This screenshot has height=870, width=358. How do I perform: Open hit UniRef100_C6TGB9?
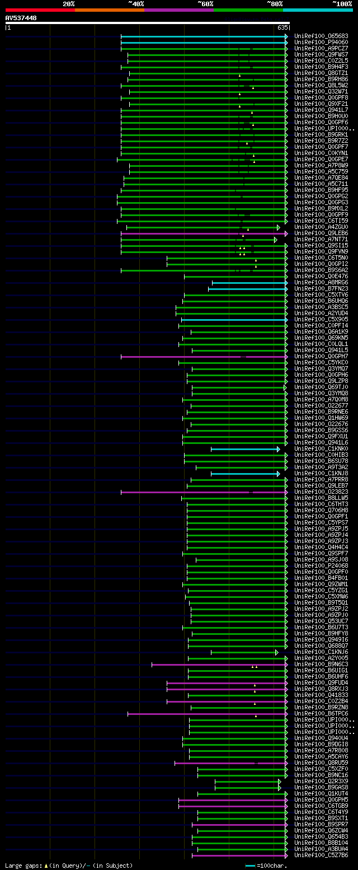(x=321, y=806)
